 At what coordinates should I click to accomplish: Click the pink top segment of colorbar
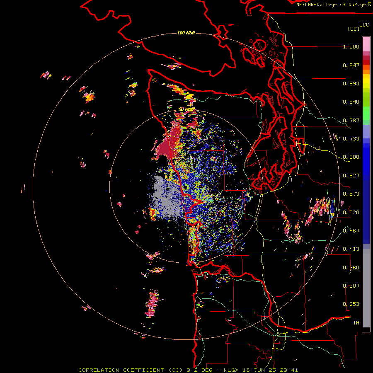click(366, 44)
